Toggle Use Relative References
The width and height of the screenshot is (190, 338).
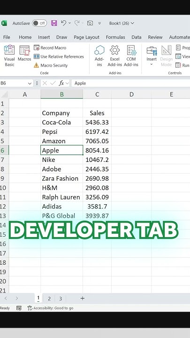pos(59,56)
